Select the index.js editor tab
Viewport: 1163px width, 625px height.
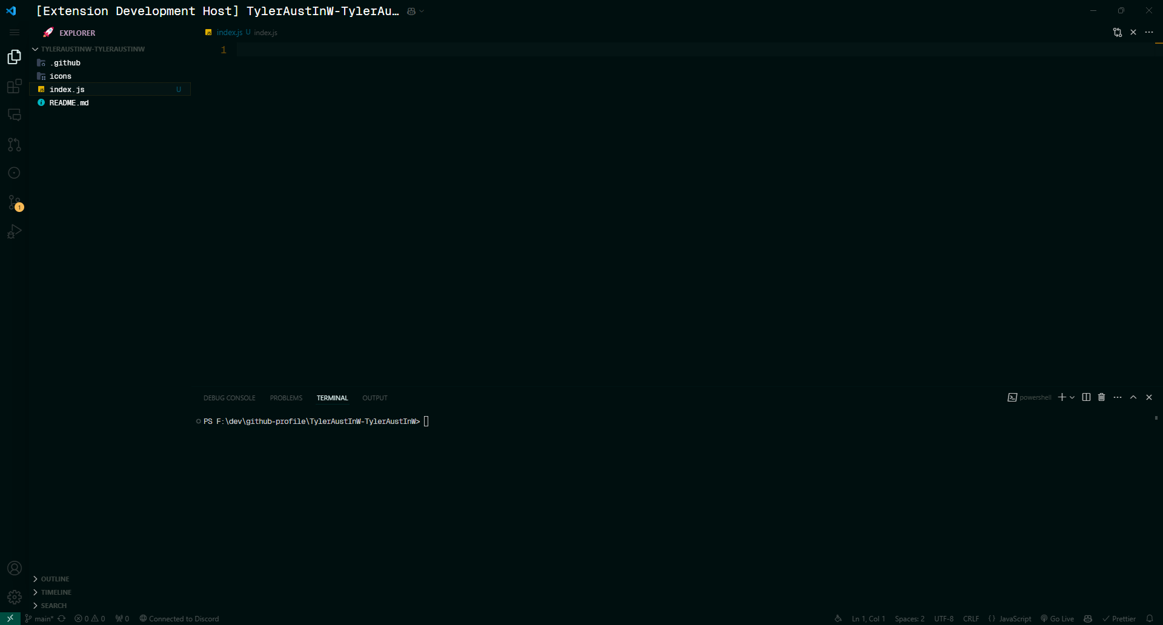click(228, 32)
